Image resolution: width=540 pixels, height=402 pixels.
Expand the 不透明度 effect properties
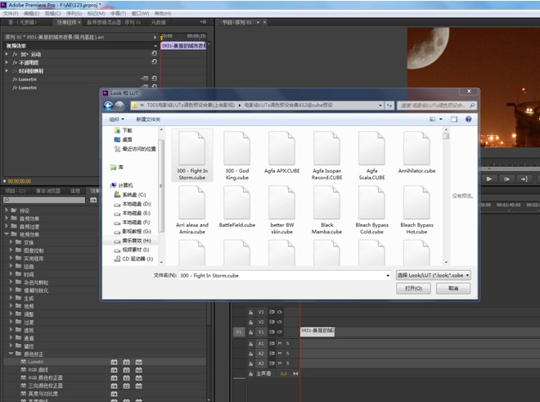pos(7,62)
